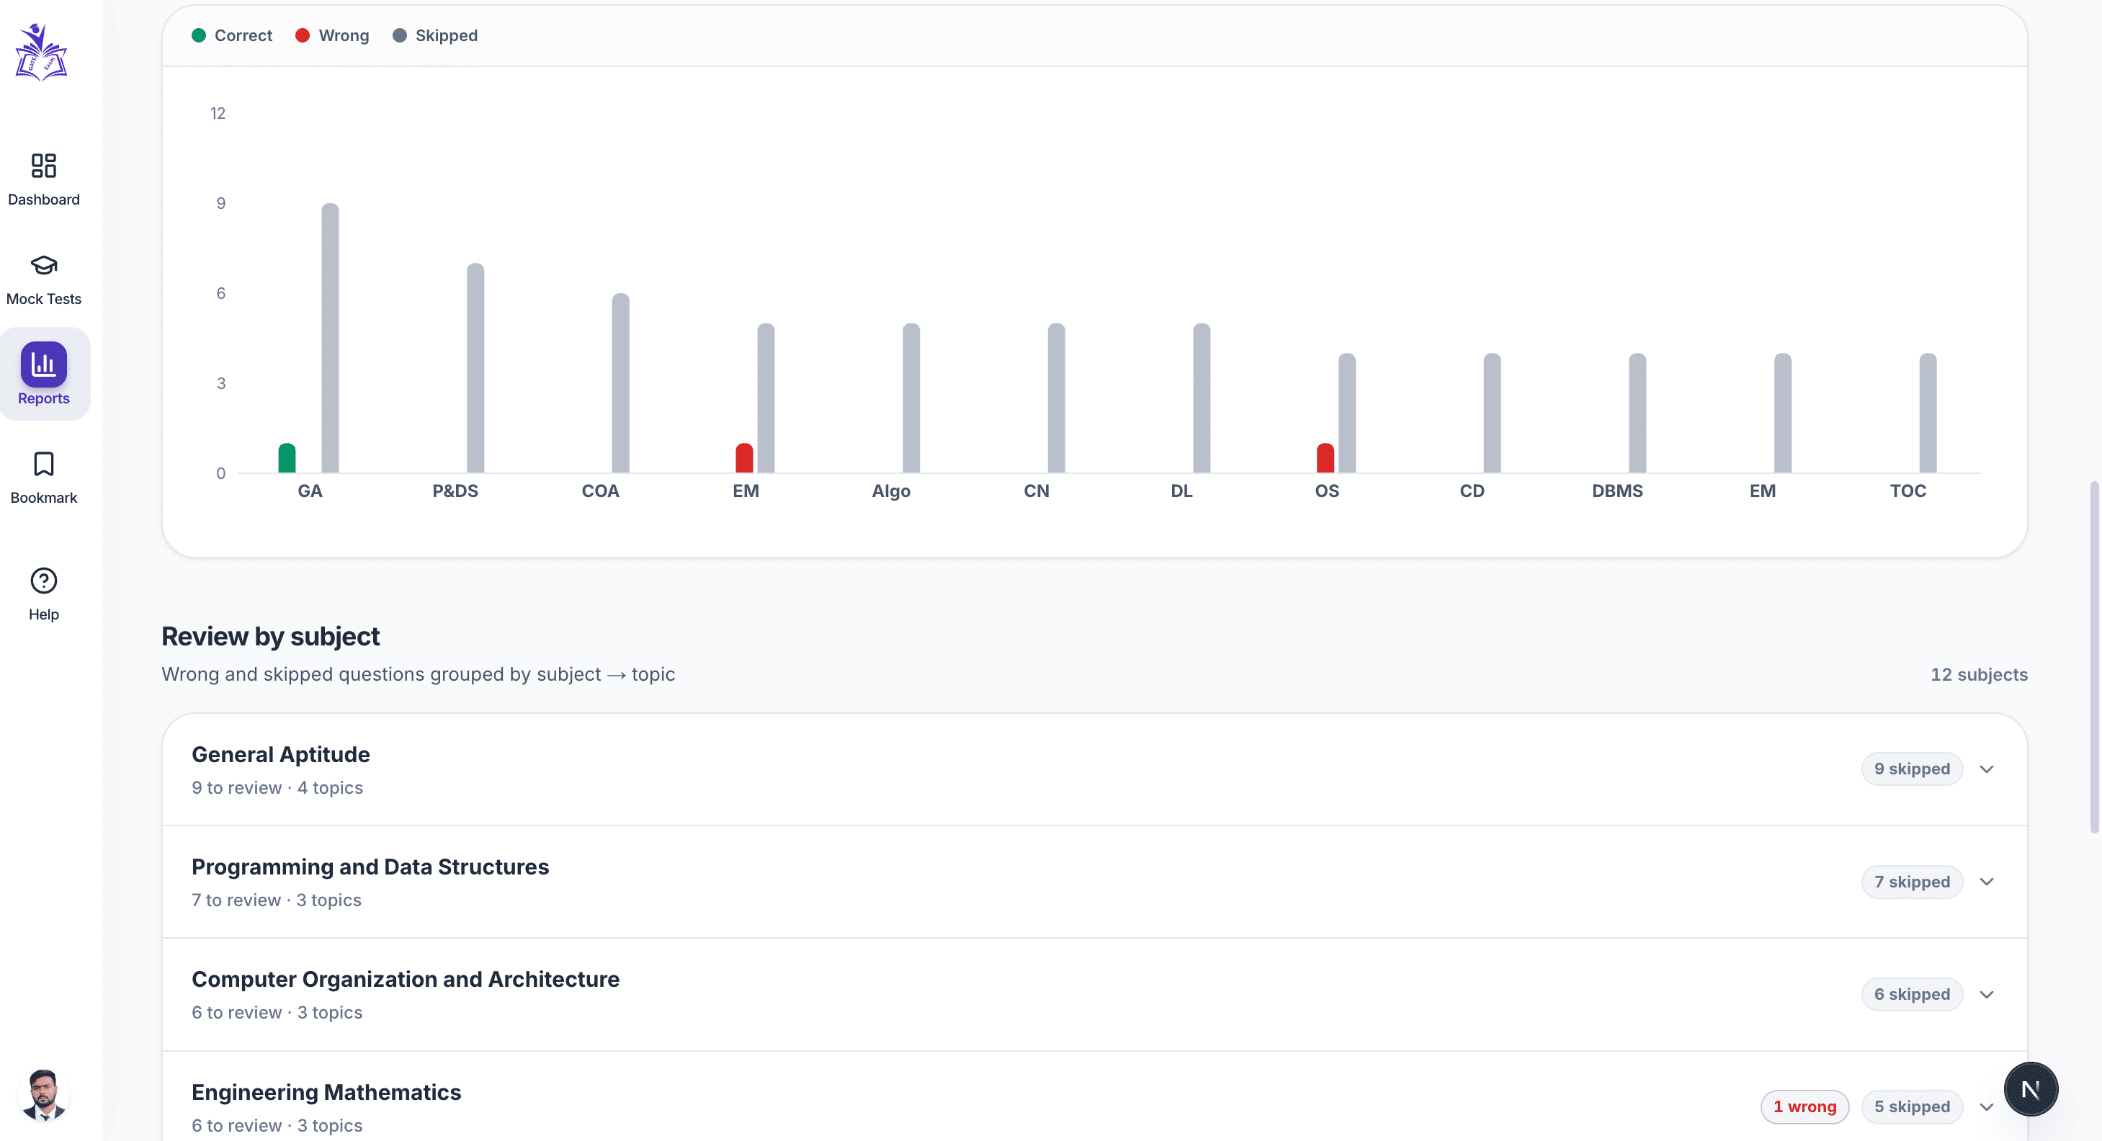Image resolution: width=2102 pixels, height=1141 pixels.
Task: Toggle the Correct legend item
Action: point(232,35)
